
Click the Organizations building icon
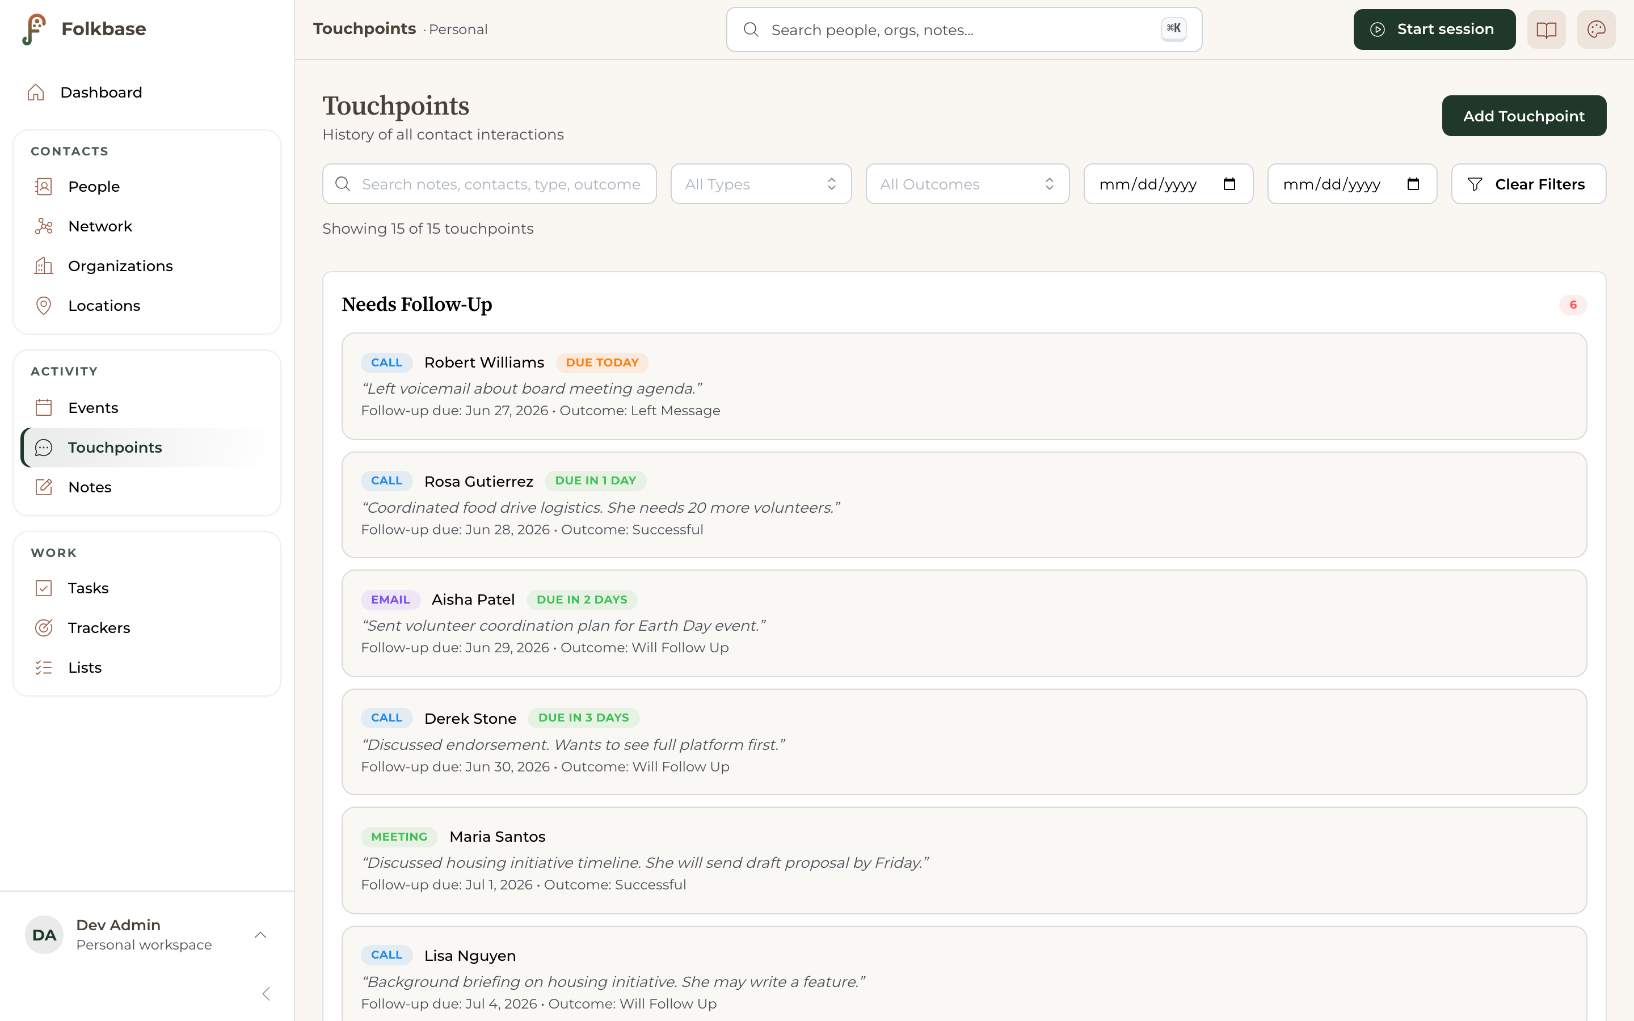pos(44,266)
